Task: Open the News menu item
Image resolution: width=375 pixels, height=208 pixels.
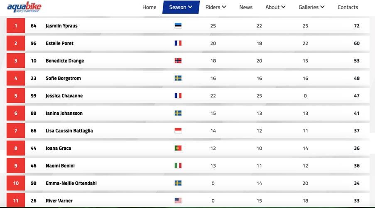Action: (x=246, y=7)
